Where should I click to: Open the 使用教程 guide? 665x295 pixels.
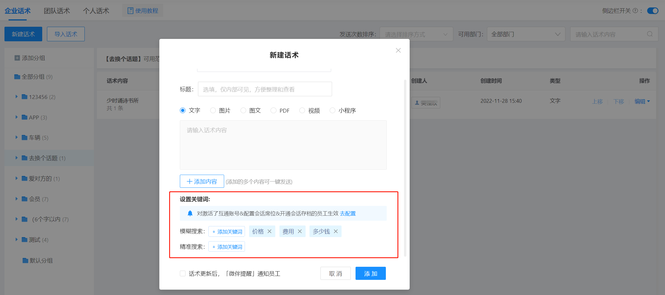click(x=143, y=11)
